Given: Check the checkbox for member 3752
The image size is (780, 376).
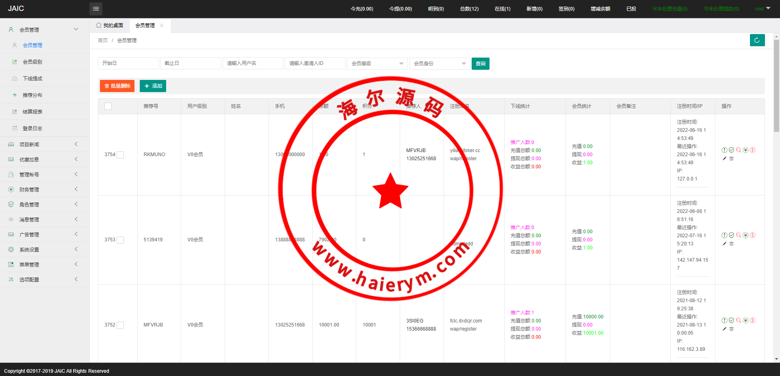Looking at the screenshot, I should click(x=120, y=325).
